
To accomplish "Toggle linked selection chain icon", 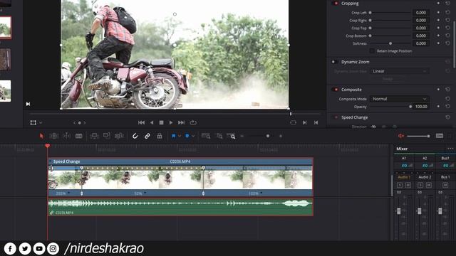I will pyautogui.click(x=147, y=136).
